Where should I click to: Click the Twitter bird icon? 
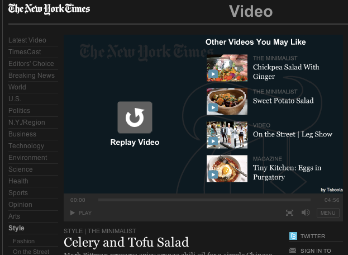click(x=293, y=236)
